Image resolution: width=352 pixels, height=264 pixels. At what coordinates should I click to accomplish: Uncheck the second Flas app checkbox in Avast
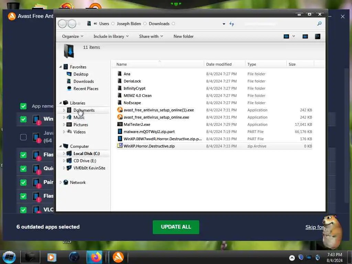[x=23, y=196]
